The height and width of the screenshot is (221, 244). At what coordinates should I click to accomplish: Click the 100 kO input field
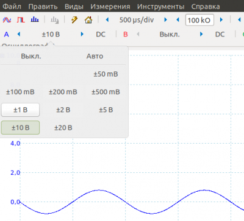[199, 20]
